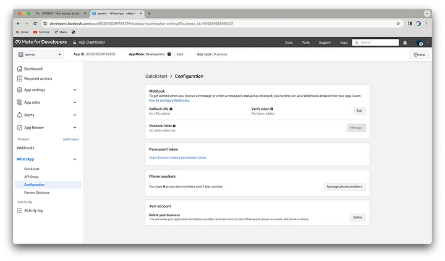Open the qwerty app selector dropdown

point(40,54)
